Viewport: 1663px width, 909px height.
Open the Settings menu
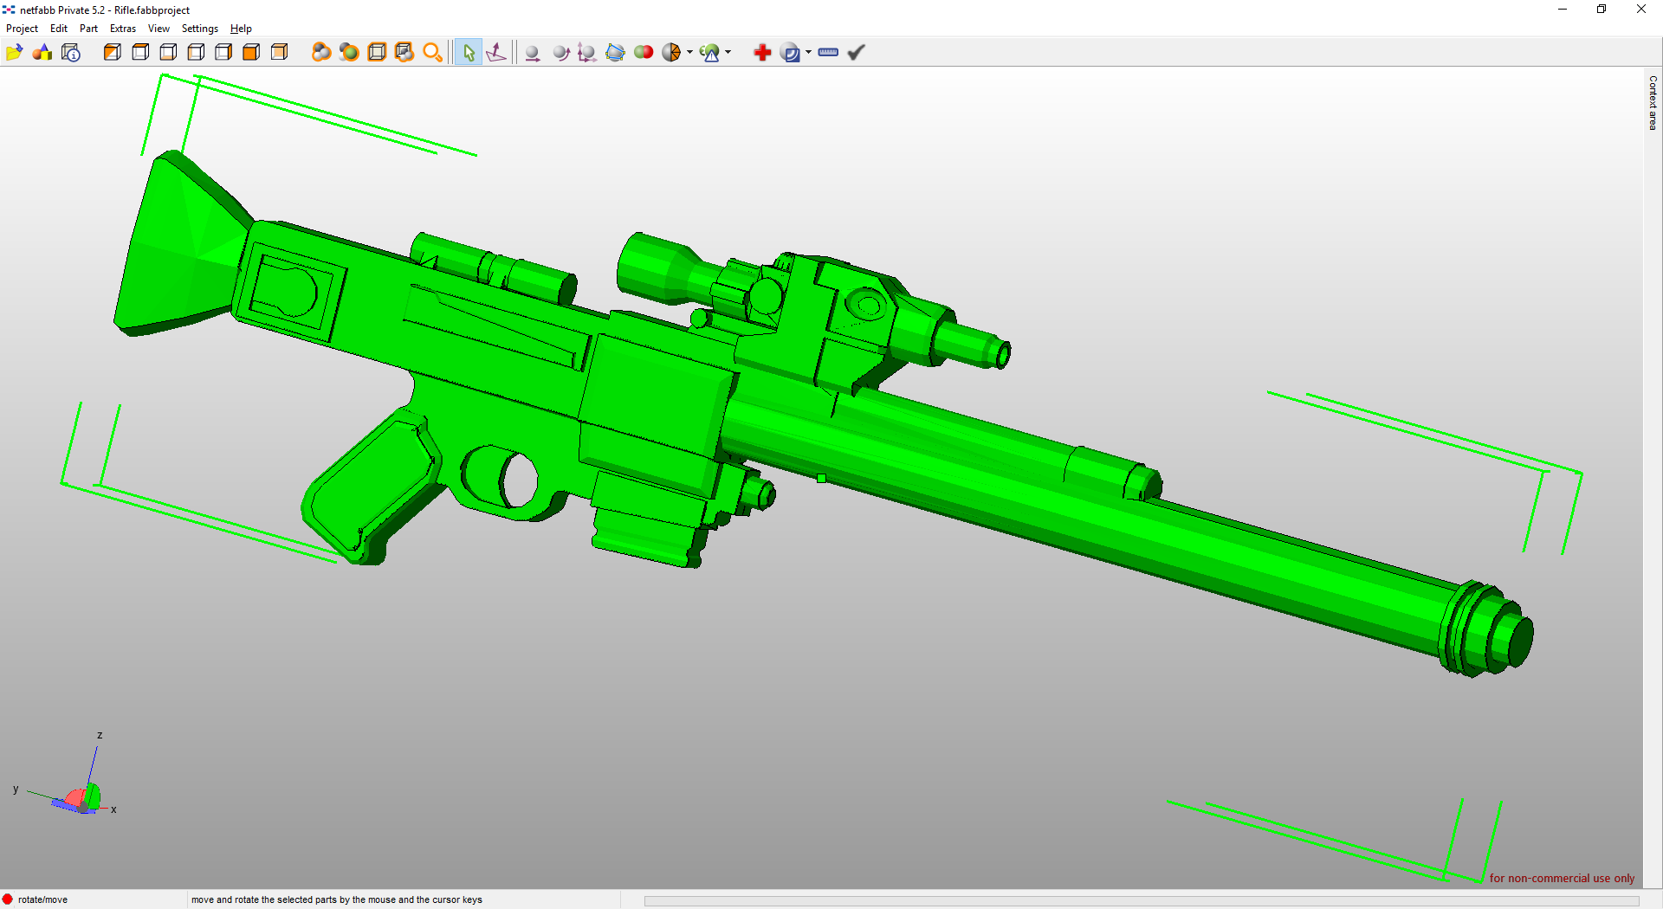click(200, 29)
